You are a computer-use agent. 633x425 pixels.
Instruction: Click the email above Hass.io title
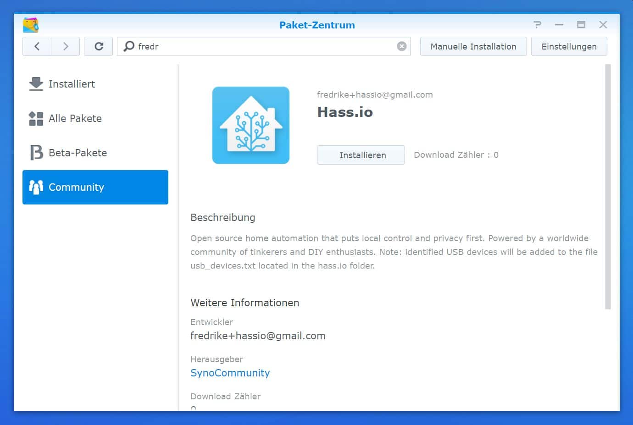(375, 95)
